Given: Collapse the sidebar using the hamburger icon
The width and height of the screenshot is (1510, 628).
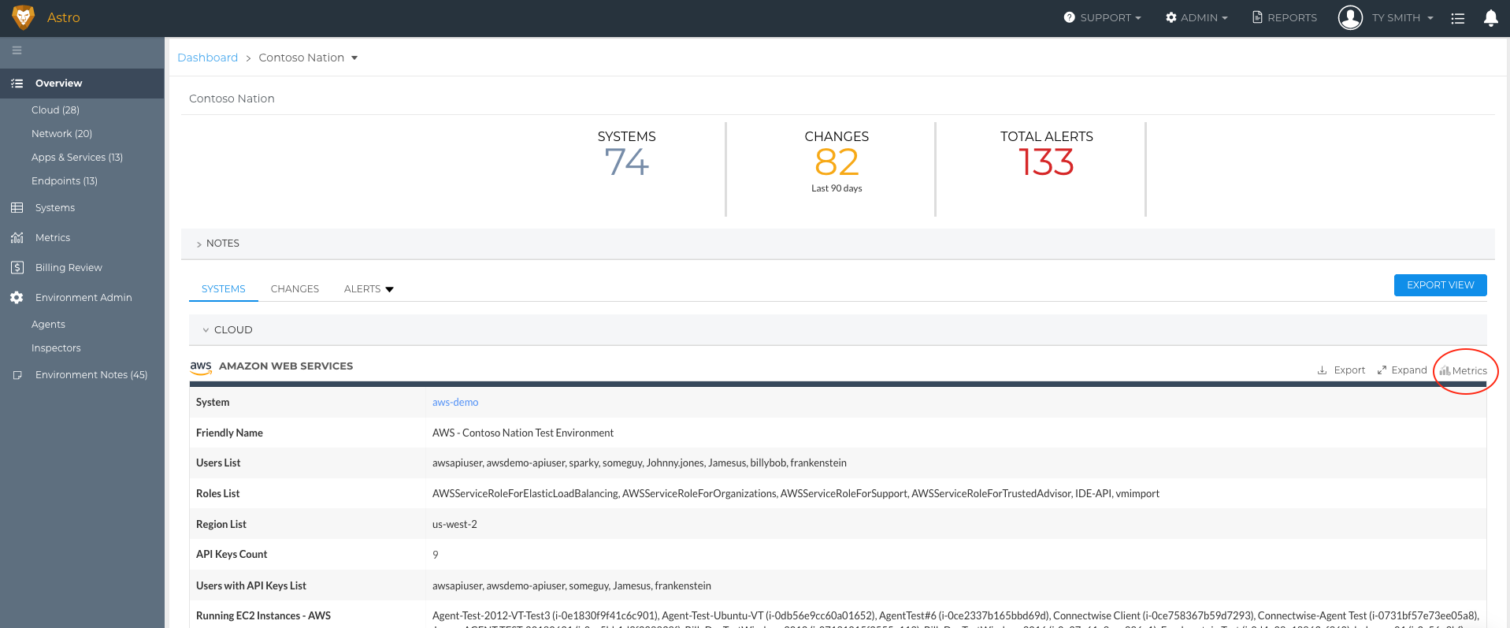Looking at the screenshot, I should (17, 50).
